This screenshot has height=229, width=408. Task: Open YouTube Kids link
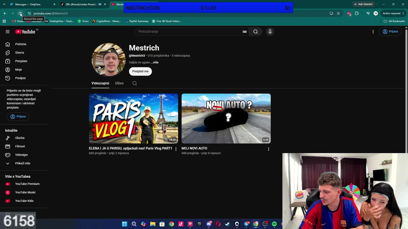pyautogui.click(x=25, y=201)
